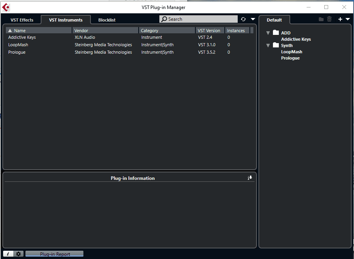354x259 pixels.
Task: Click the VST 3.5.2 version cell
Action: [207, 52]
